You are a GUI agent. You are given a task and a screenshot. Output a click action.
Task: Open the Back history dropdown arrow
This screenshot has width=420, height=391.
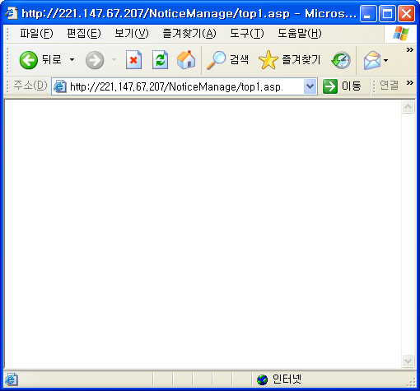point(72,59)
